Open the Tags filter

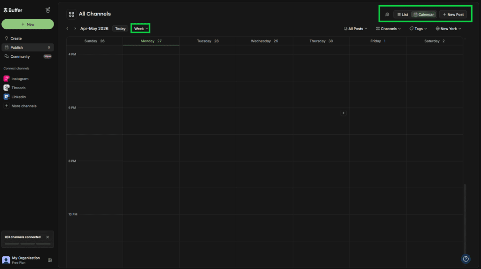coord(418,29)
